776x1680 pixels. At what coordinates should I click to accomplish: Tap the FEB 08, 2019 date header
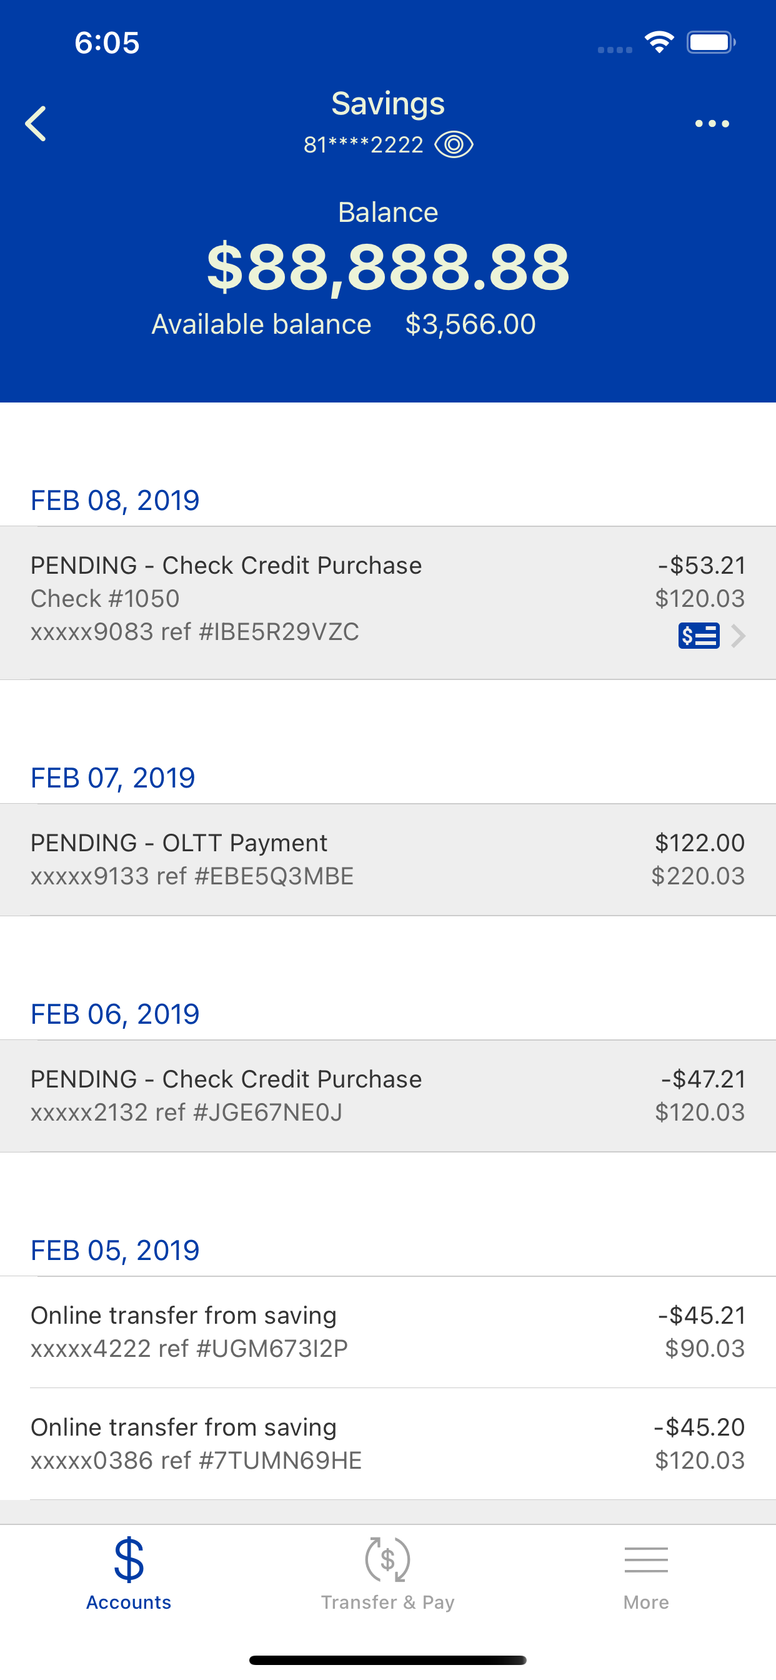click(x=115, y=500)
